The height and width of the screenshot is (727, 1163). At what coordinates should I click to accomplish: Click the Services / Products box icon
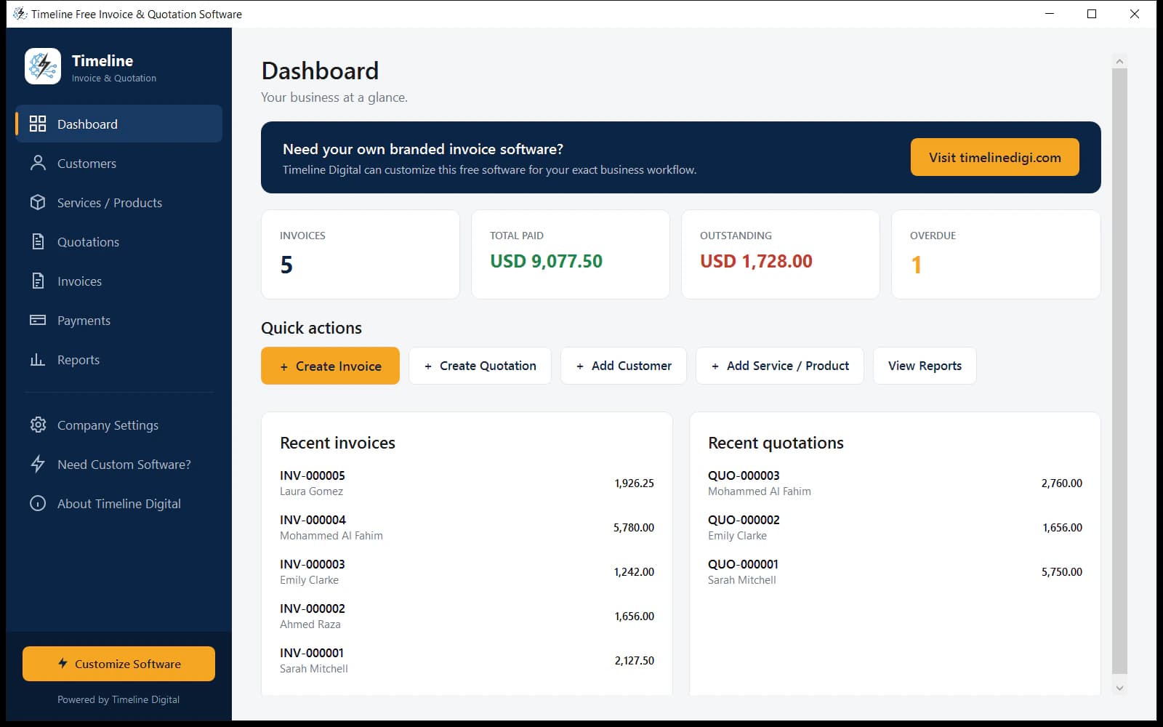pyautogui.click(x=38, y=202)
